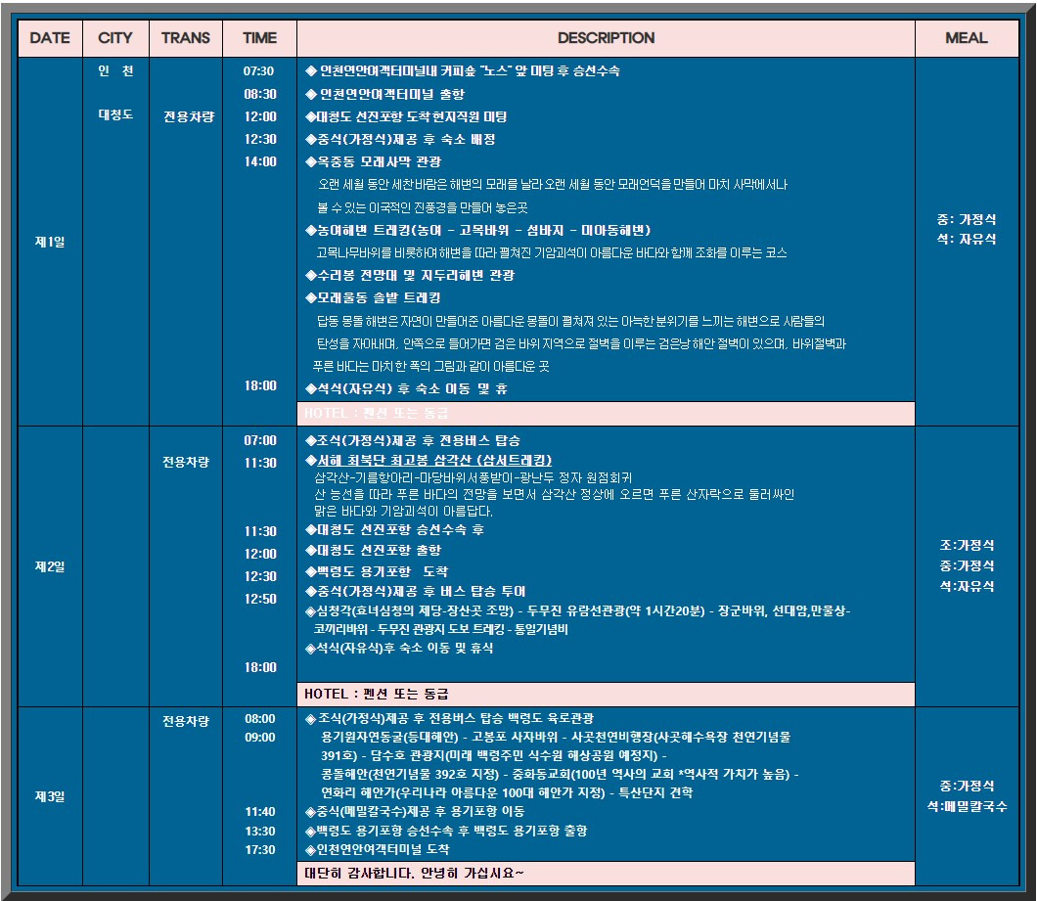Click the TRANS column header

tap(186, 38)
